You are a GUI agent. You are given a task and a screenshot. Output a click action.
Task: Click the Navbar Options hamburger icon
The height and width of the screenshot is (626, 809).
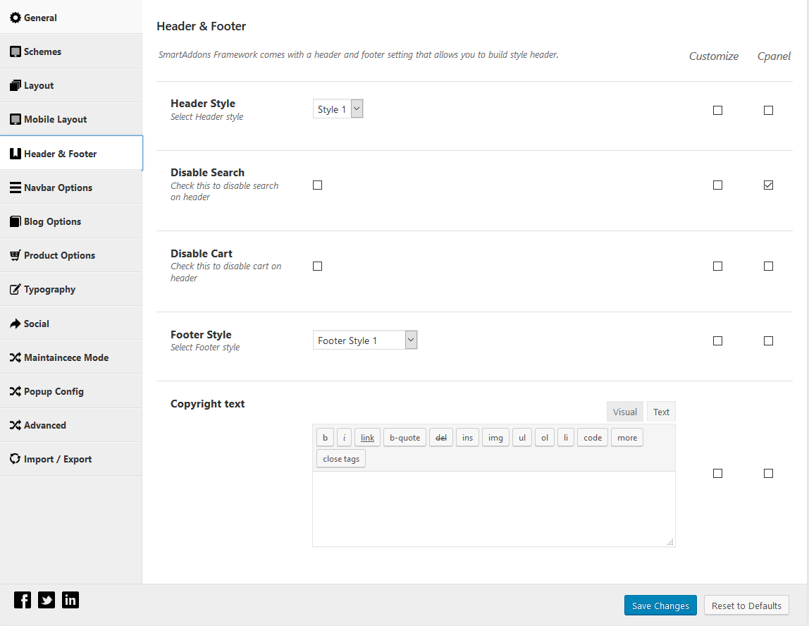point(16,188)
